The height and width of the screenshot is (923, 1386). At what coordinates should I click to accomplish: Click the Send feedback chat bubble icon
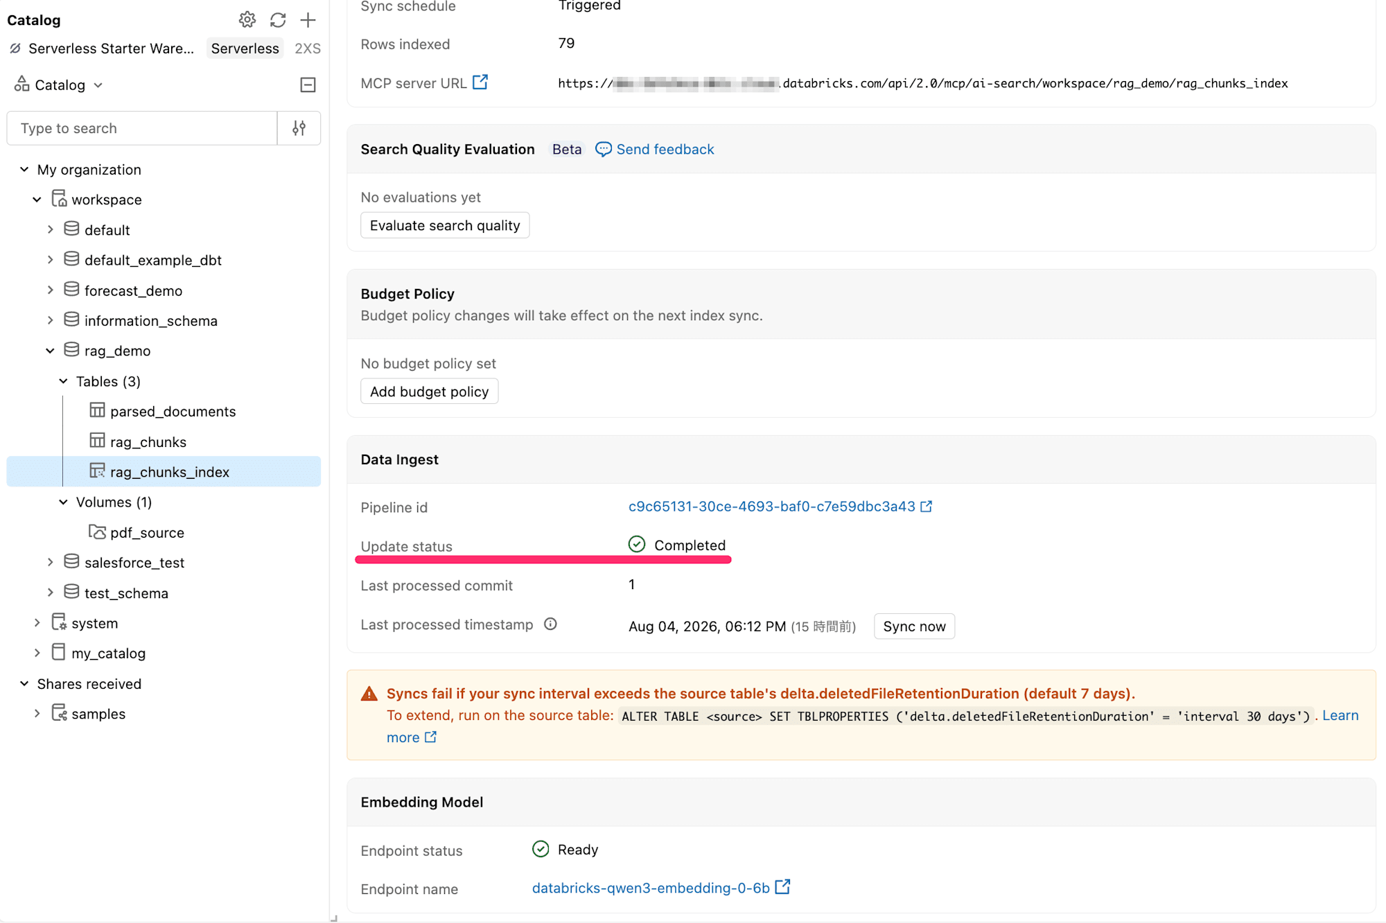pyautogui.click(x=604, y=150)
